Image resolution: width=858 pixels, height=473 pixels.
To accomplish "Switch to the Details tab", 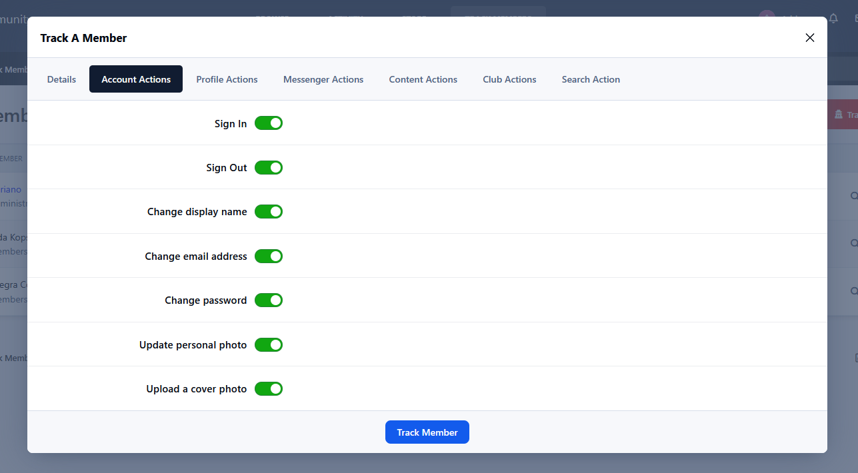I will tap(61, 79).
